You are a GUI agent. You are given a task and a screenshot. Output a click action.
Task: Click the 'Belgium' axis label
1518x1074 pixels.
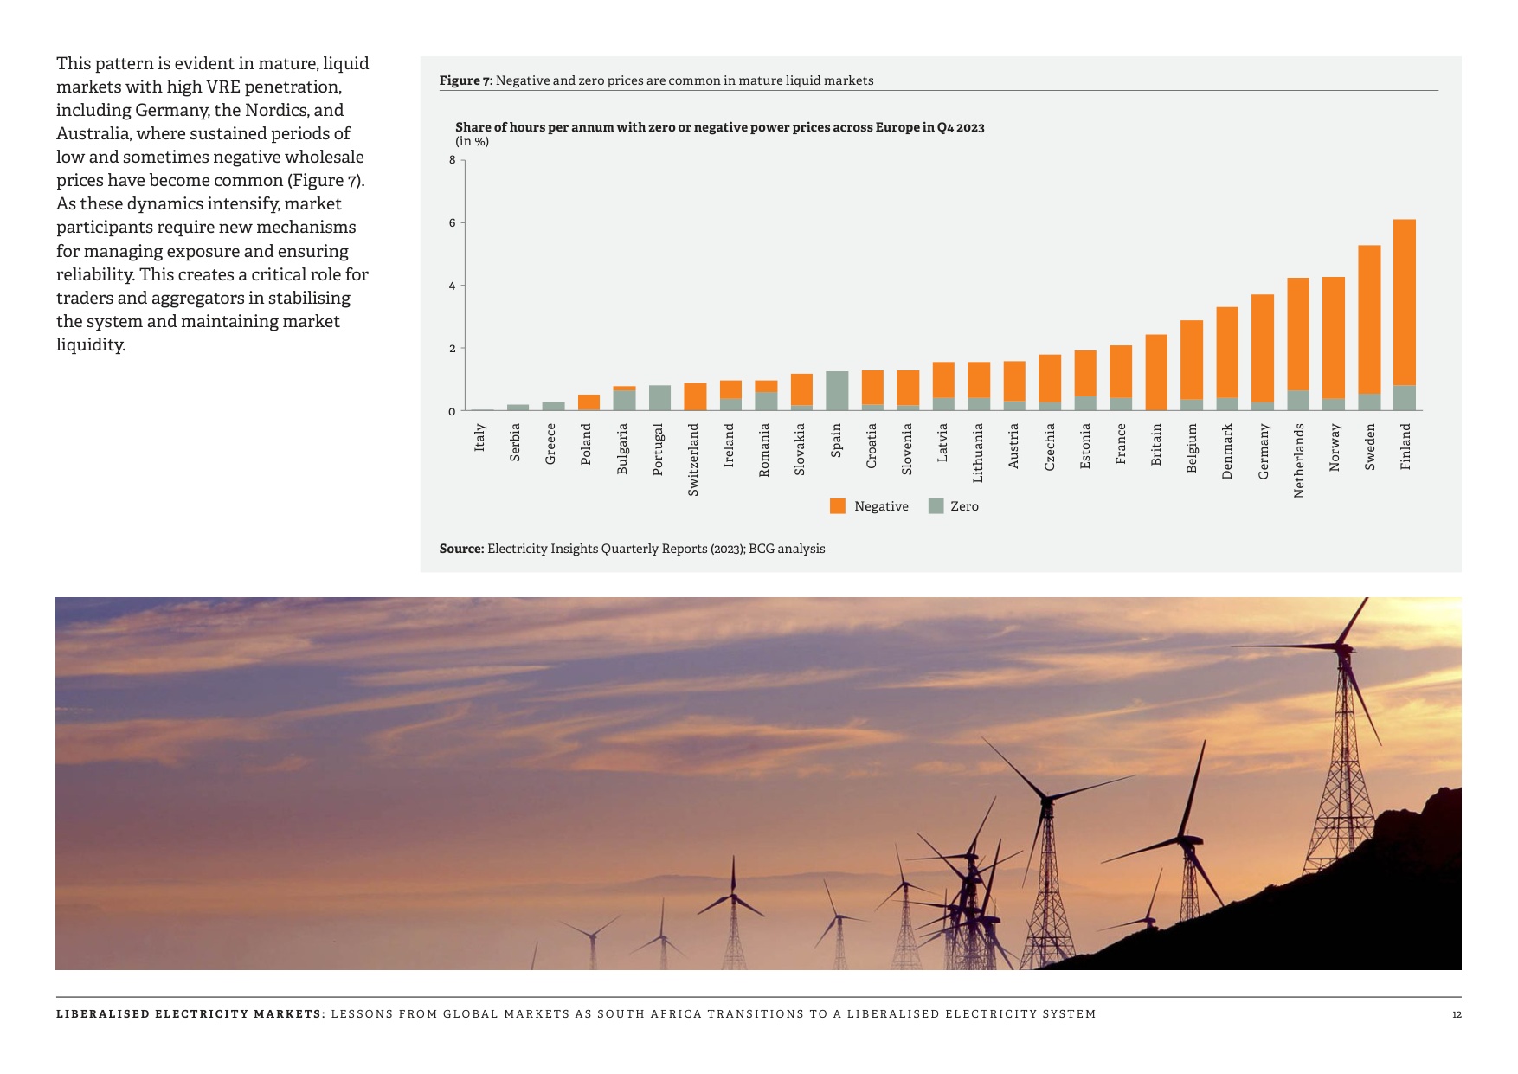pos(1192,447)
